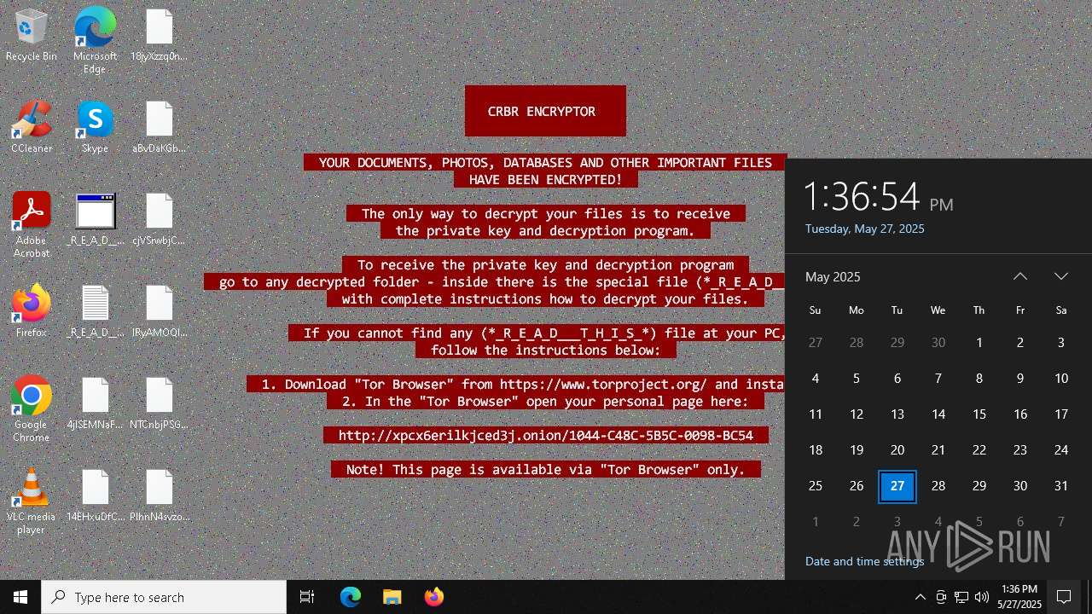
Task: Open File Explorer from the taskbar
Action: coord(392,597)
